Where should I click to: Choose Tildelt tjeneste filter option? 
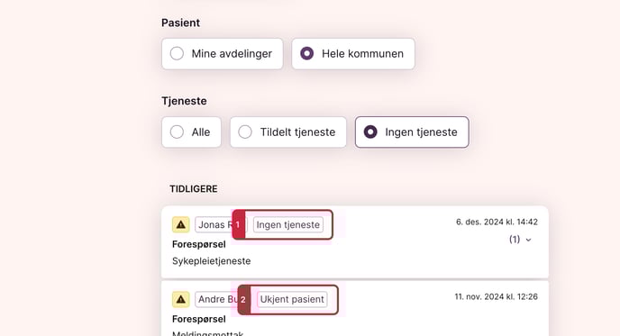tap(288, 132)
